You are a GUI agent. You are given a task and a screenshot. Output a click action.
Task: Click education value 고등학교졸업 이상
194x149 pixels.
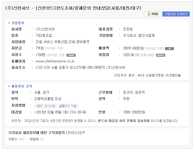click(x=48, y=99)
